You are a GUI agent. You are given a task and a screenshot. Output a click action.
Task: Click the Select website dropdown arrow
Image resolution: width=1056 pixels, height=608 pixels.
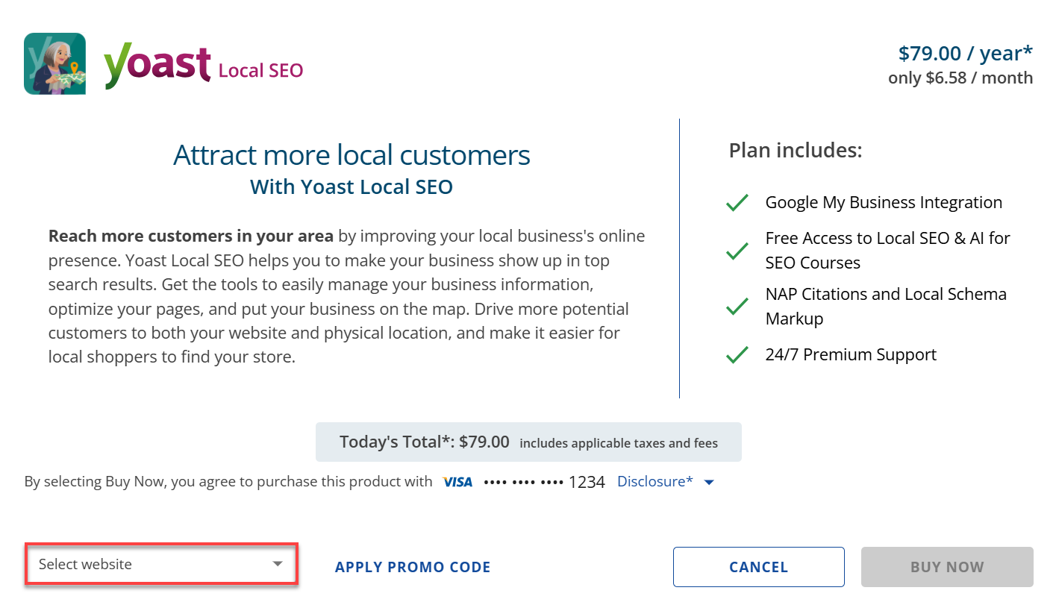pyautogui.click(x=277, y=564)
